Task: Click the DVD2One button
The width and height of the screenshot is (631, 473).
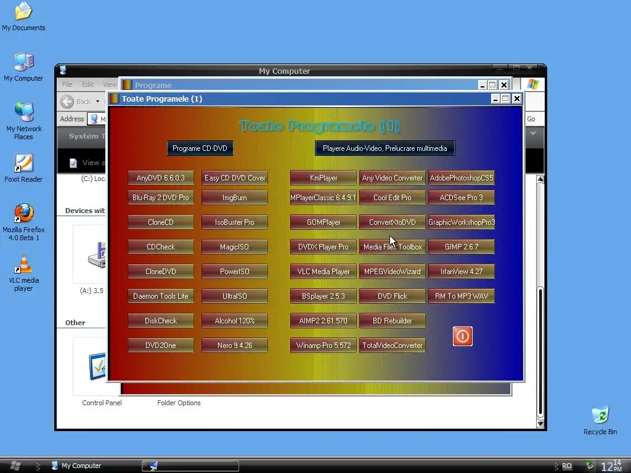Action: click(x=161, y=345)
